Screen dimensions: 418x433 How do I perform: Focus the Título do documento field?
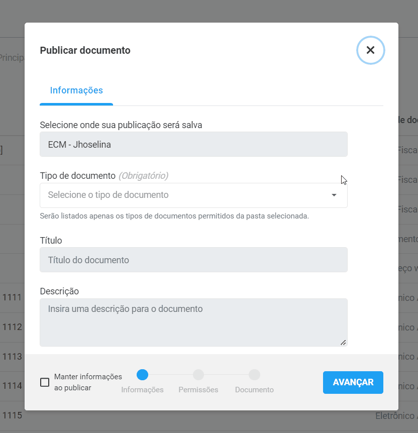coord(193,260)
